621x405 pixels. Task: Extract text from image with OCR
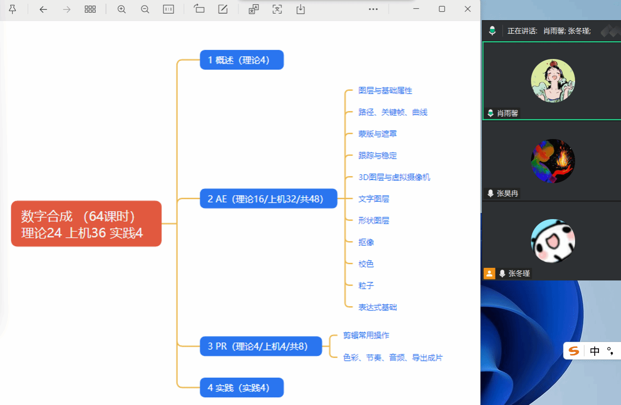point(277,9)
